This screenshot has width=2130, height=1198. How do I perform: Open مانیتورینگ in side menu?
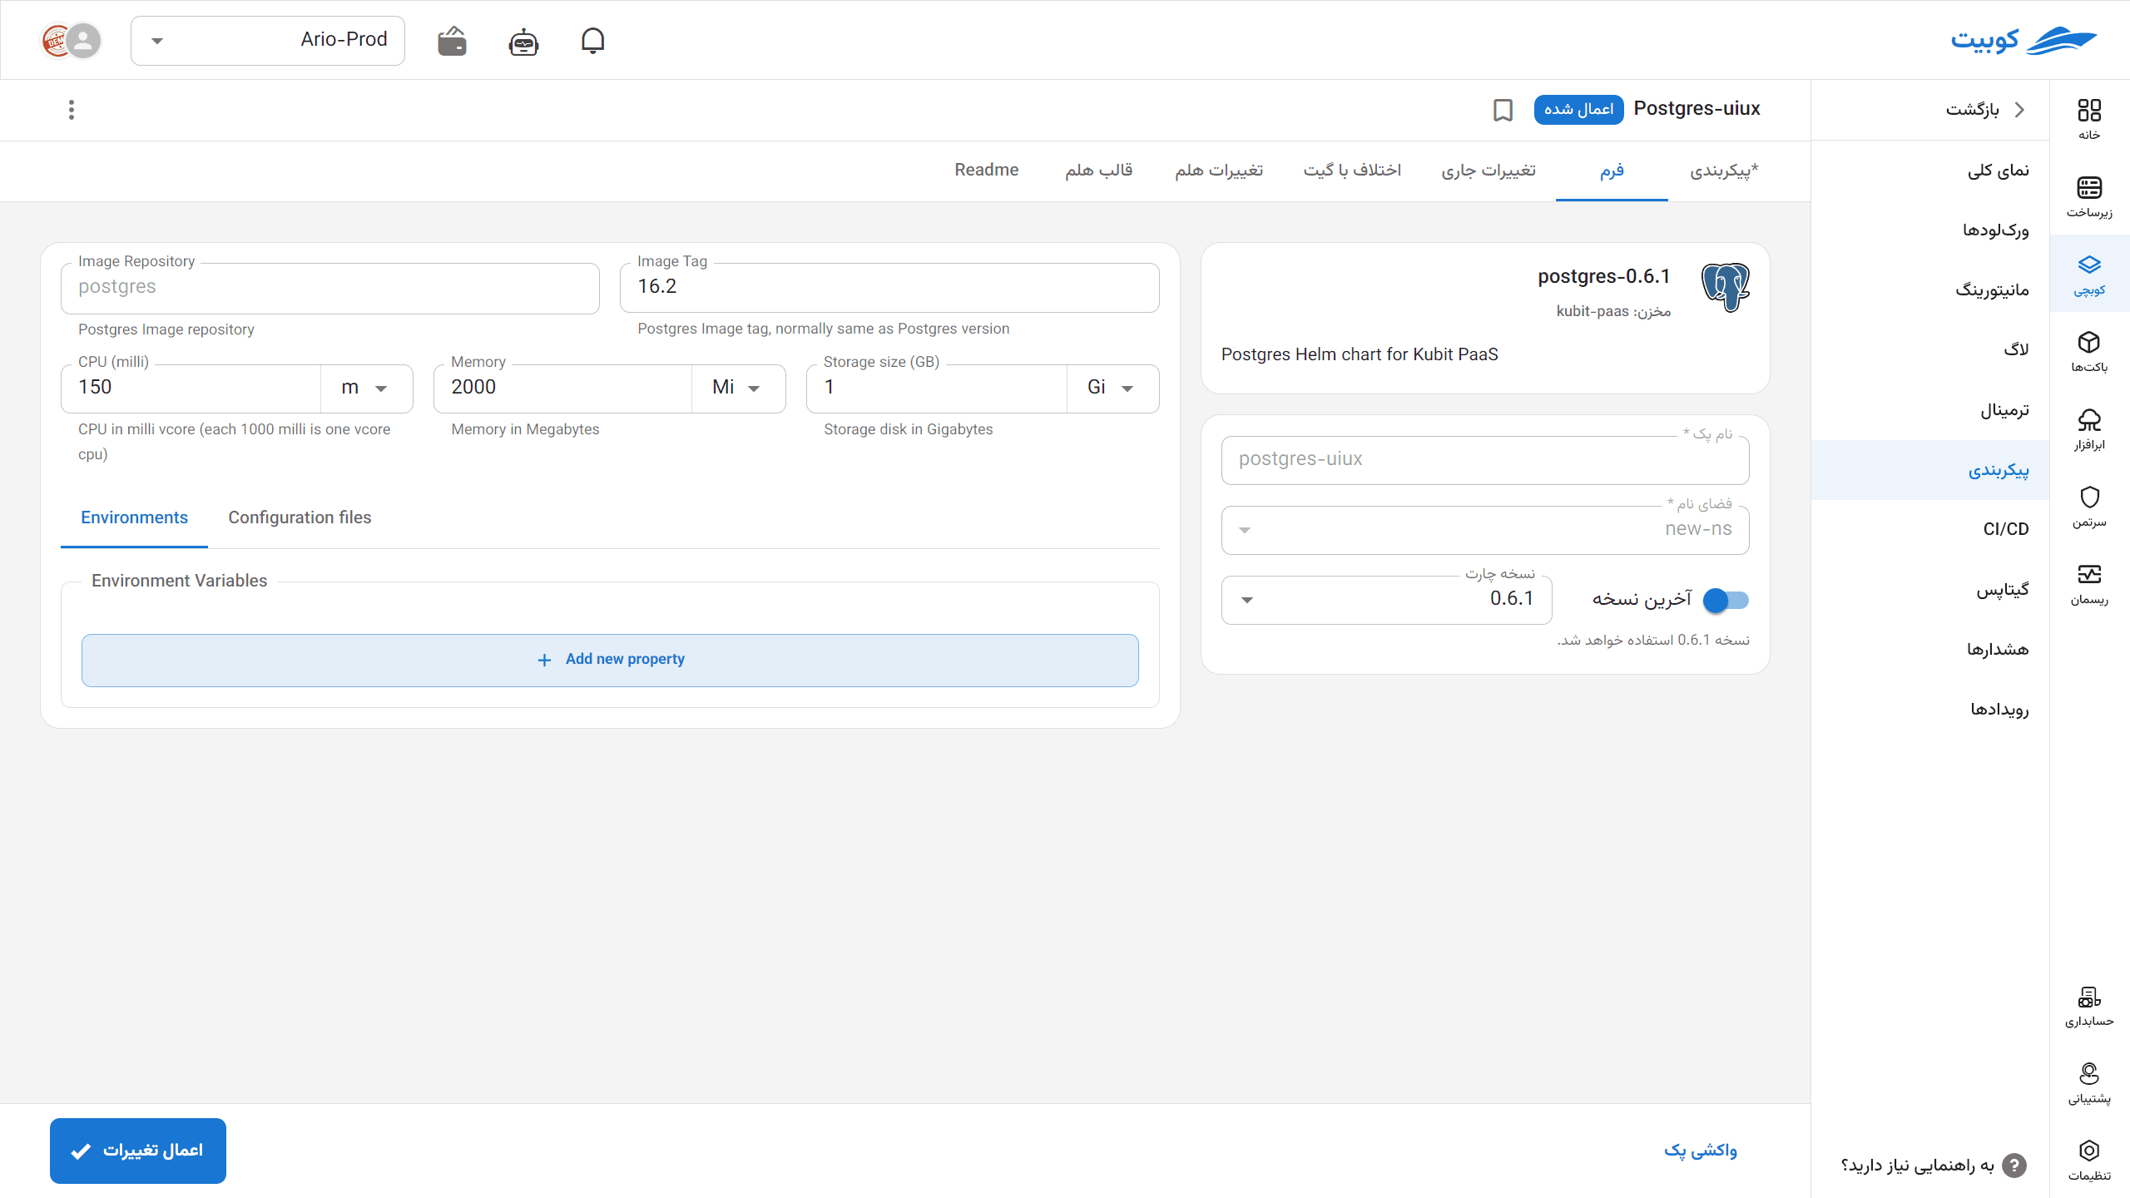coord(1930,290)
